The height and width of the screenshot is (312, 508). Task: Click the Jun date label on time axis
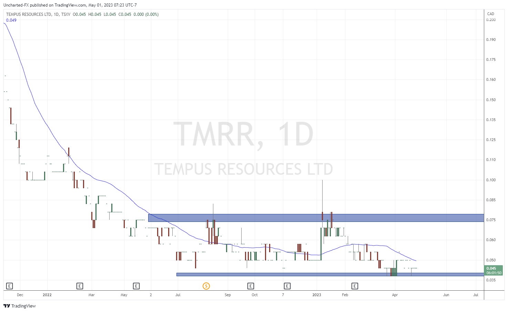point(446,295)
